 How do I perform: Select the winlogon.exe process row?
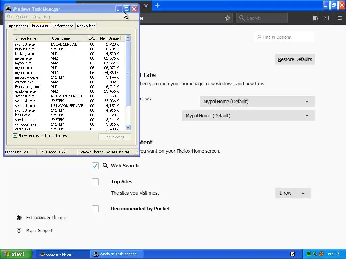(x=69, y=124)
